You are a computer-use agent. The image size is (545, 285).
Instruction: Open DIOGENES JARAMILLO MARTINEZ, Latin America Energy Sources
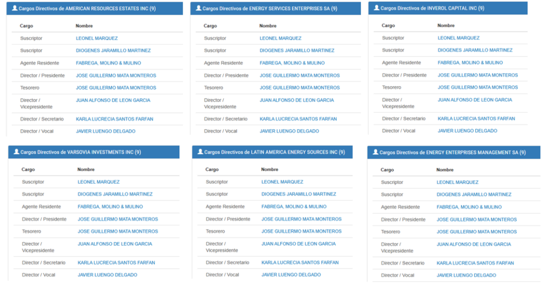click(299, 194)
